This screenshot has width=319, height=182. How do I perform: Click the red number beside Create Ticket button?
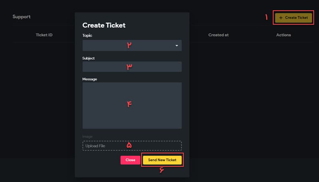[266, 17]
